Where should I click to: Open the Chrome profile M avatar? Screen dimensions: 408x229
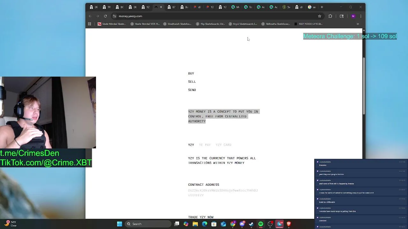(x=353, y=16)
